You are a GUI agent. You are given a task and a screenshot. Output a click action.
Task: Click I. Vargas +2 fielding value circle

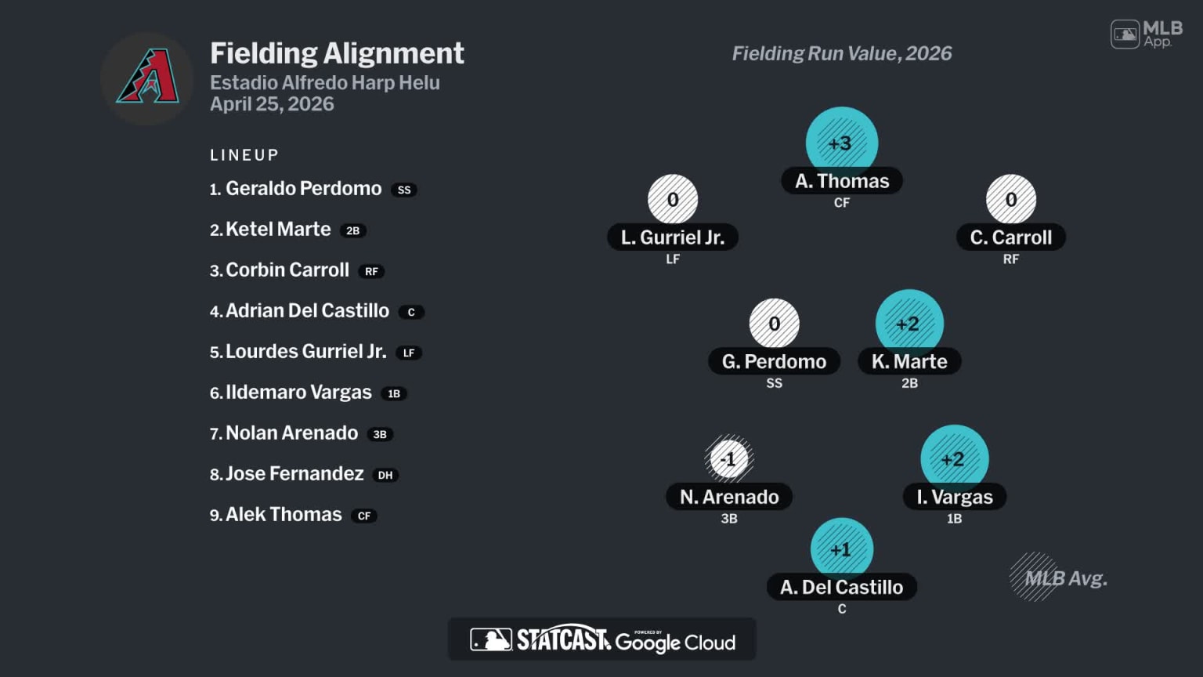pos(954,458)
